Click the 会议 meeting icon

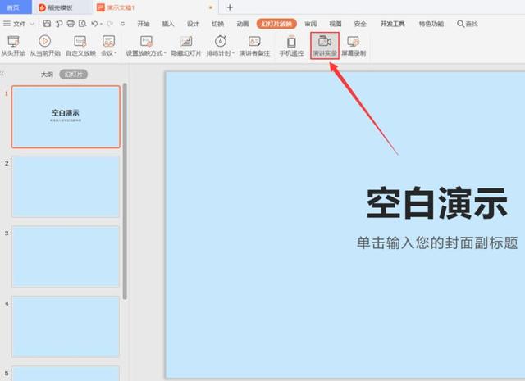tap(108, 42)
